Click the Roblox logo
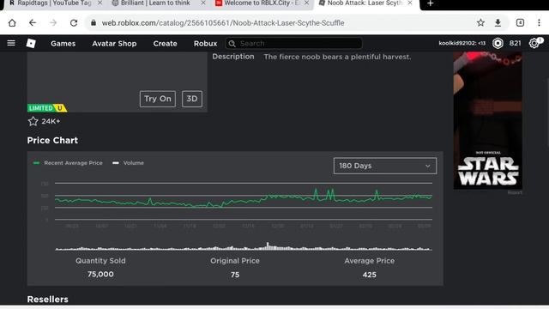This screenshot has height=309, width=549. [x=31, y=43]
